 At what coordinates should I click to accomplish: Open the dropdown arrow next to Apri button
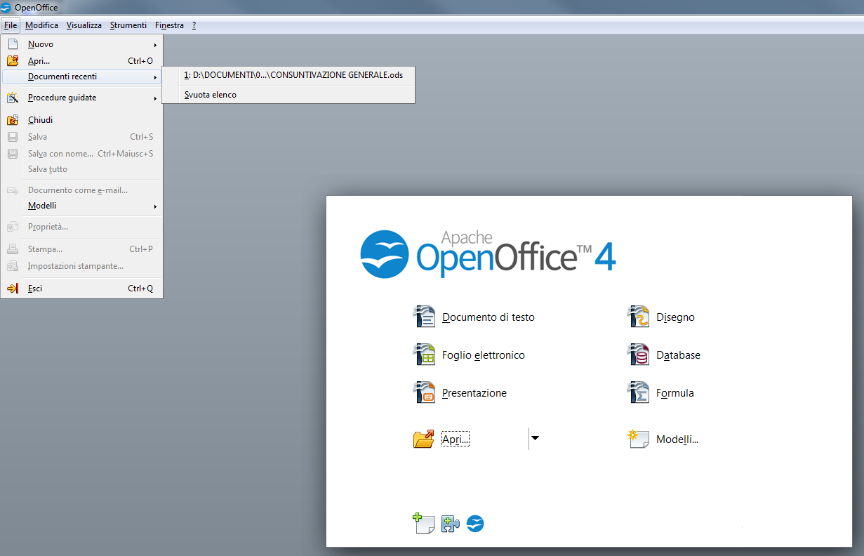pyautogui.click(x=535, y=438)
